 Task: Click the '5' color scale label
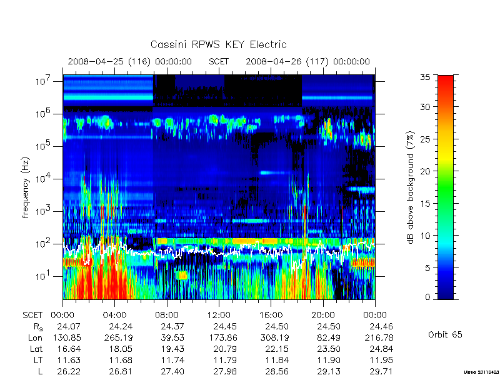pyautogui.click(x=427, y=268)
